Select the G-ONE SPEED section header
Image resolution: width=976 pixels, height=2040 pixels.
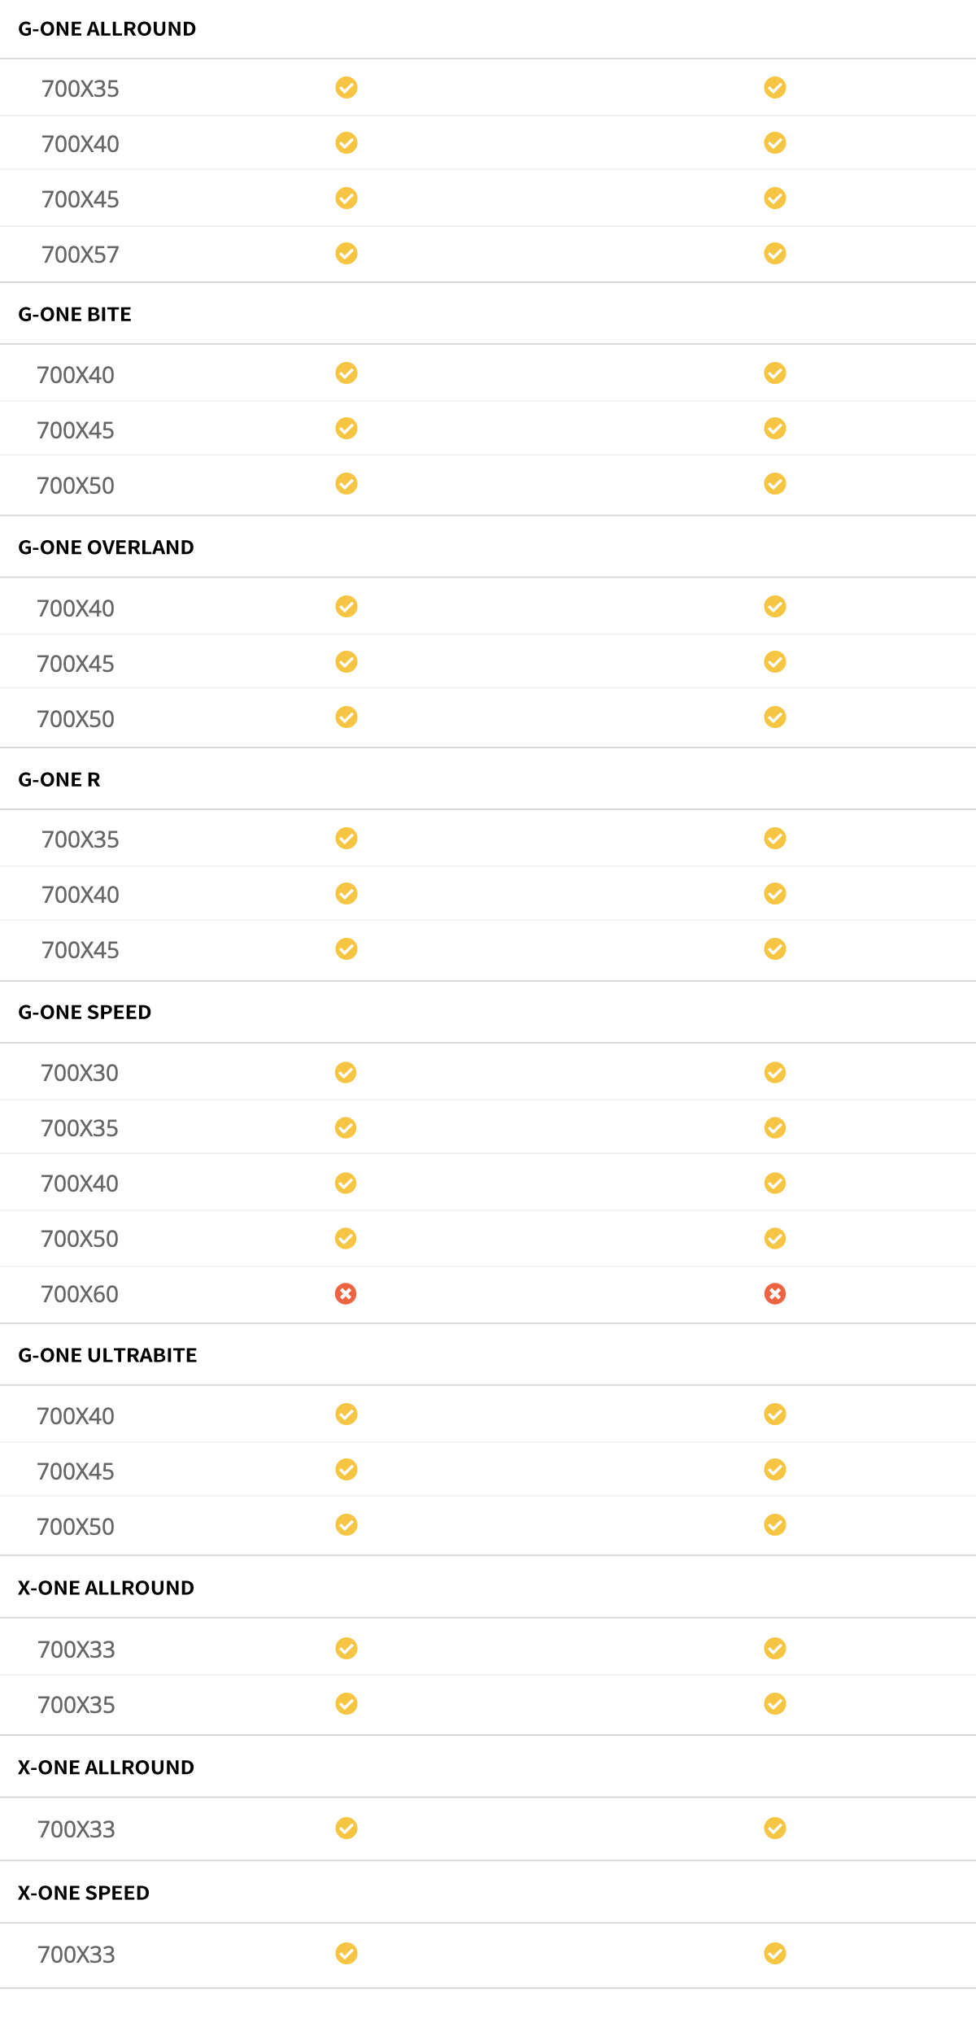[x=85, y=1013]
